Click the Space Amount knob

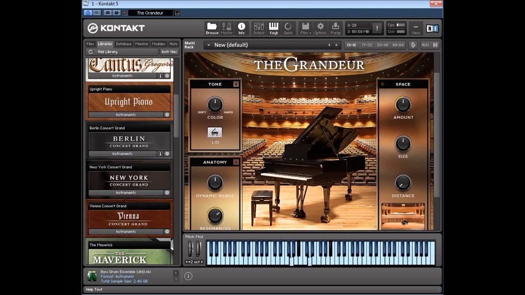point(403,104)
